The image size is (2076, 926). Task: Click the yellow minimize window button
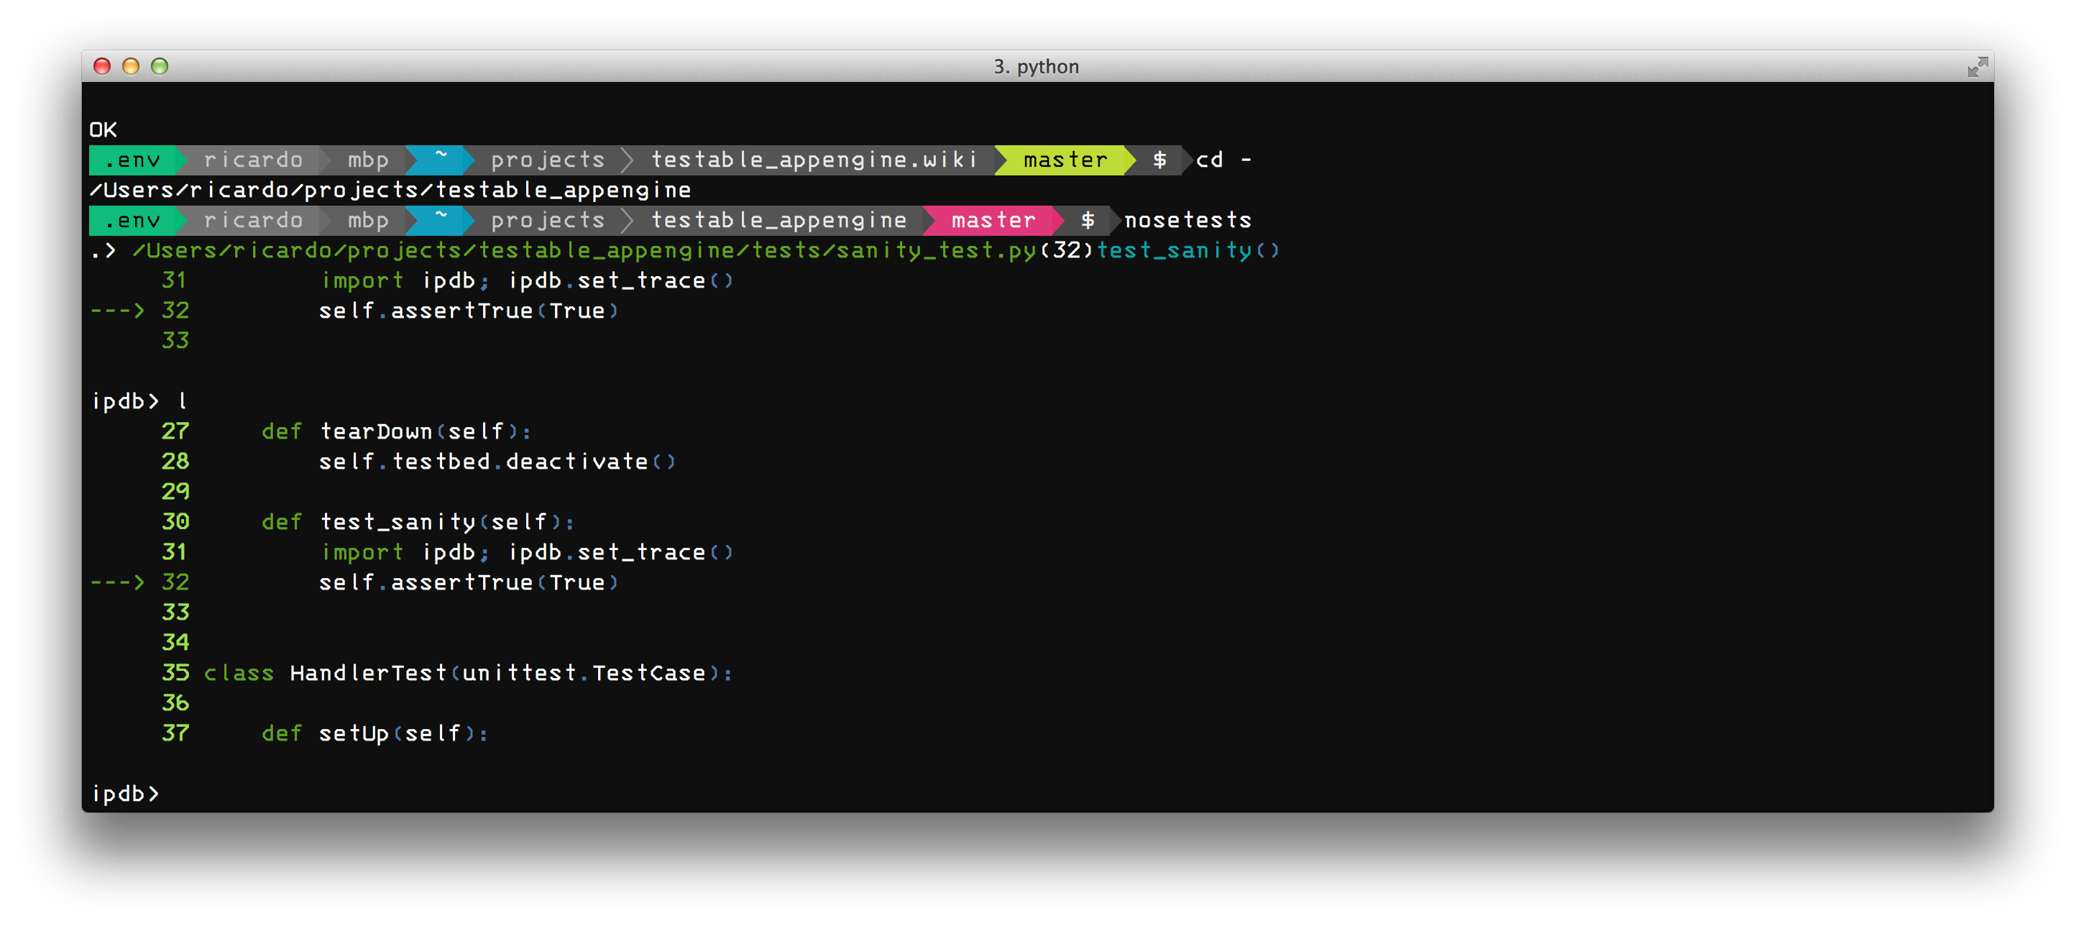pos(131,66)
